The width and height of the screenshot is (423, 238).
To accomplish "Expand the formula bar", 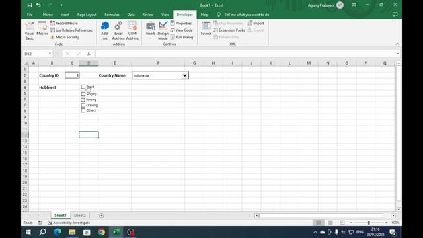I will (x=398, y=54).
